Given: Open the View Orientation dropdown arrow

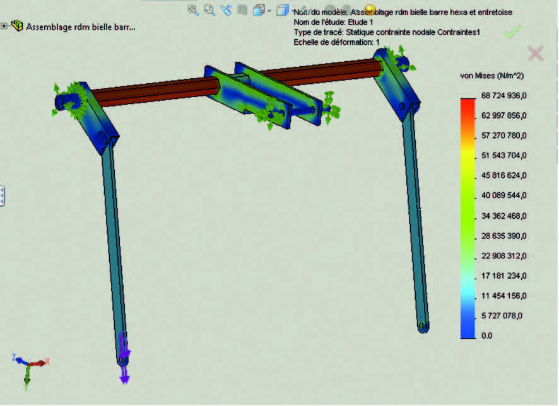Looking at the screenshot, I should [269, 11].
